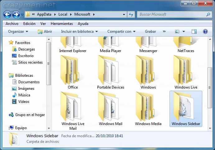Open Help via question mark icon
215x150 pixels.
coord(205,31)
